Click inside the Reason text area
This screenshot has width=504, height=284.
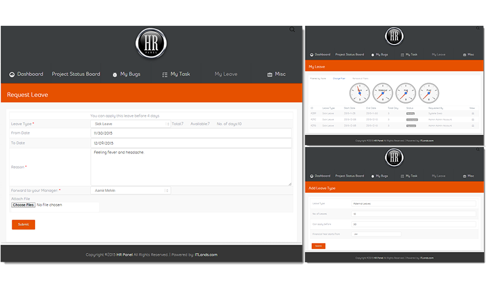(191, 167)
